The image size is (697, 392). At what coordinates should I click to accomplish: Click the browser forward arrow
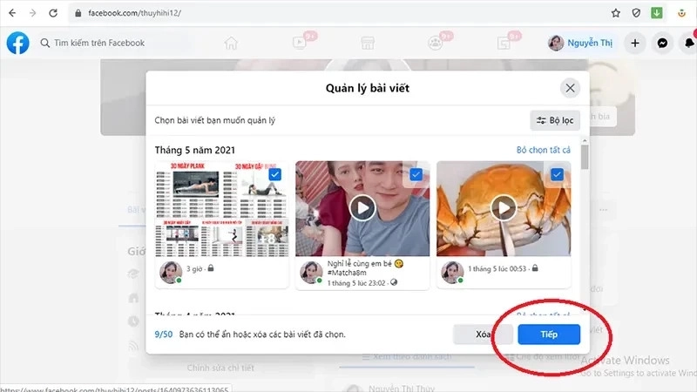tap(32, 13)
